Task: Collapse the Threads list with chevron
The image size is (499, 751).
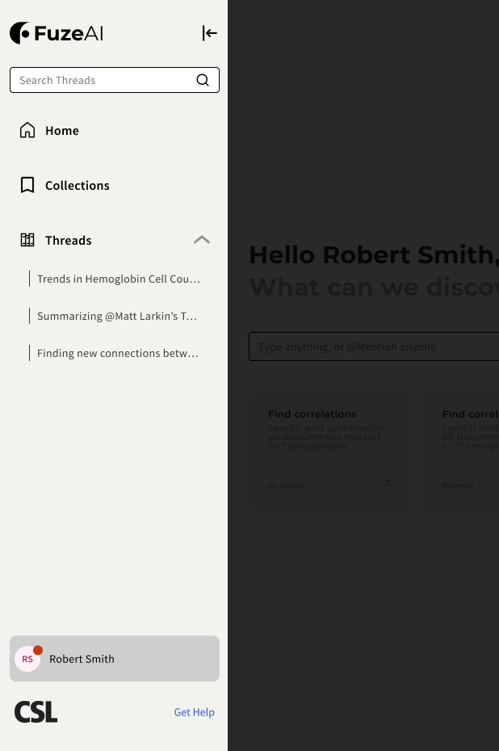Action: click(202, 240)
